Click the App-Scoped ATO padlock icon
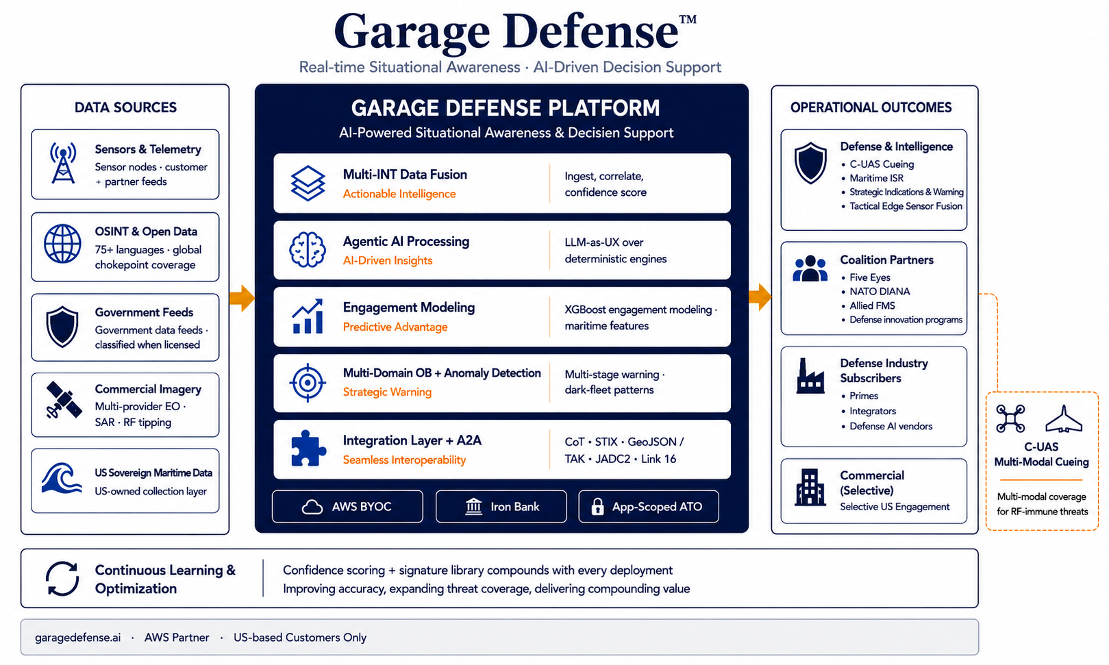The image size is (1109, 665). 597,507
